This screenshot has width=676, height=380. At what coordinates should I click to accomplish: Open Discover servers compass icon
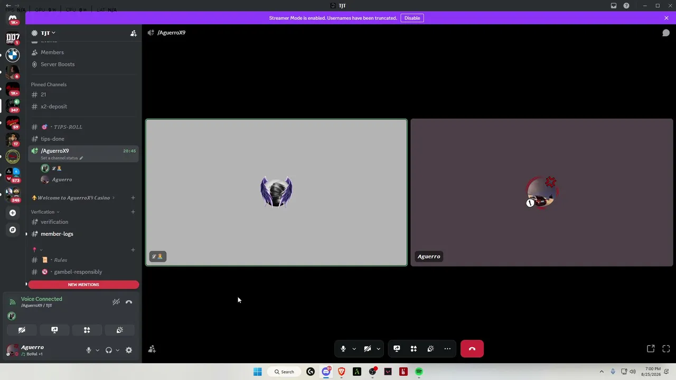pos(13,230)
